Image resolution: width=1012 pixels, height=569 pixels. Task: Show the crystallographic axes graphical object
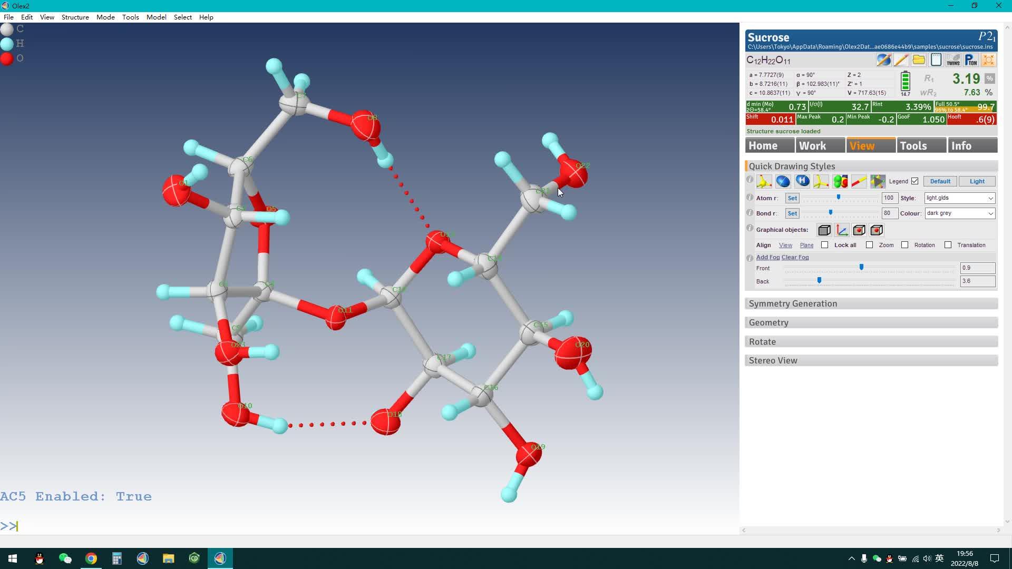tap(842, 230)
